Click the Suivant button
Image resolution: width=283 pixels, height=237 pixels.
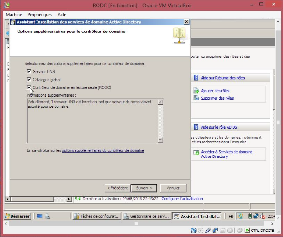(x=144, y=188)
